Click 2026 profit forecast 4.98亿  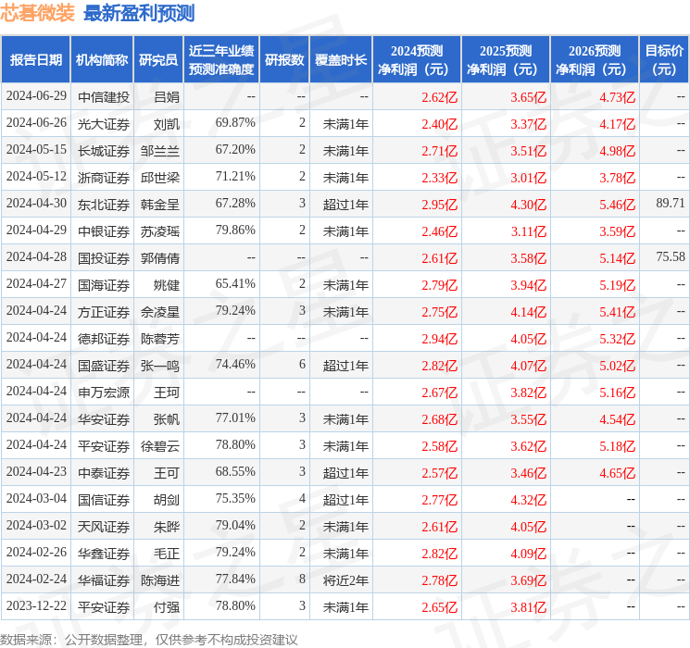(x=618, y=151)
